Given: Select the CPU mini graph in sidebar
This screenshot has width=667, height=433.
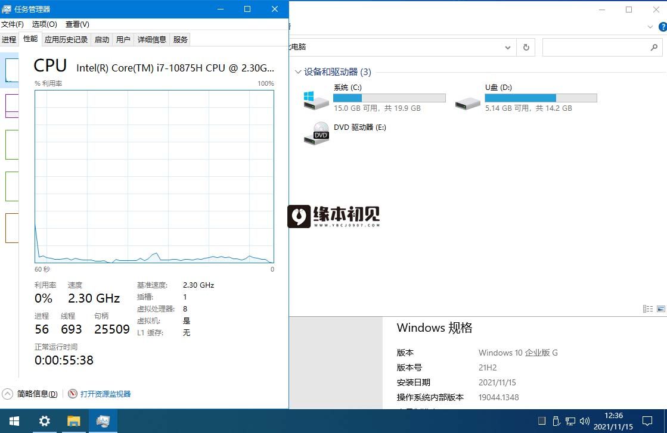Looking at the screenshot, I should (x=11, y=70).
